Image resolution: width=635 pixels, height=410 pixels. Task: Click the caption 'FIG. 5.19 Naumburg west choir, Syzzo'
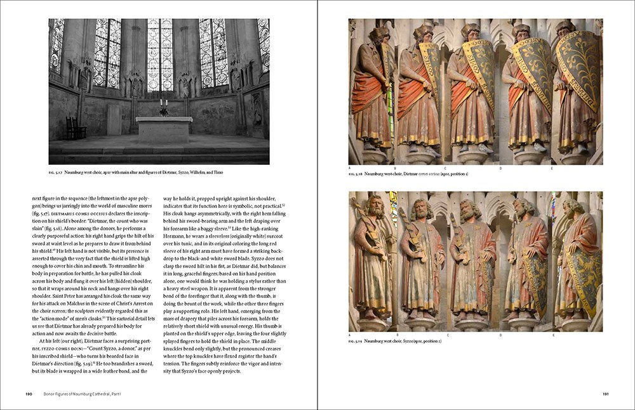tap(395, 342)
